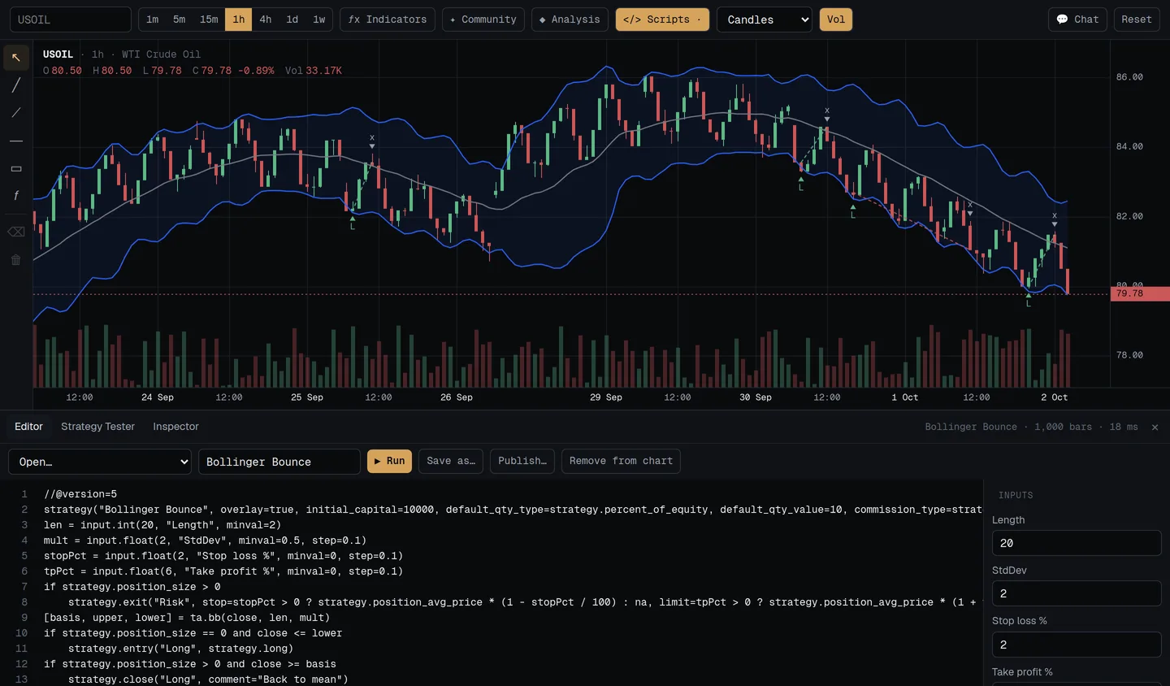
Task: Set the chart interval to 1d
Action: (292, 20)
